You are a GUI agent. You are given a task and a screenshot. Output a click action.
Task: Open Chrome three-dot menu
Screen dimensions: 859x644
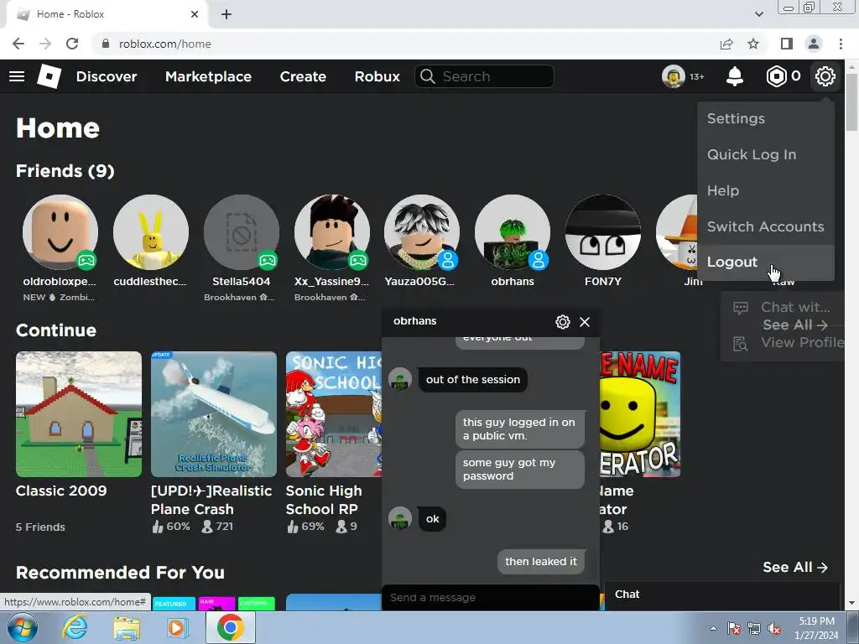click(841, 44)
